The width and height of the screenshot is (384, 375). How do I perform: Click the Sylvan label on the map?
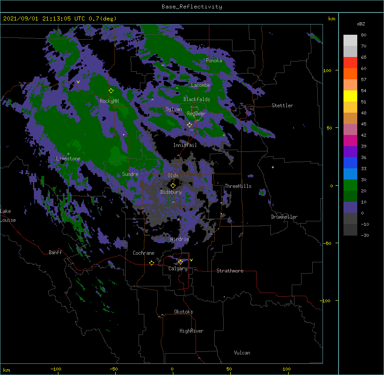tap(174, 109)
